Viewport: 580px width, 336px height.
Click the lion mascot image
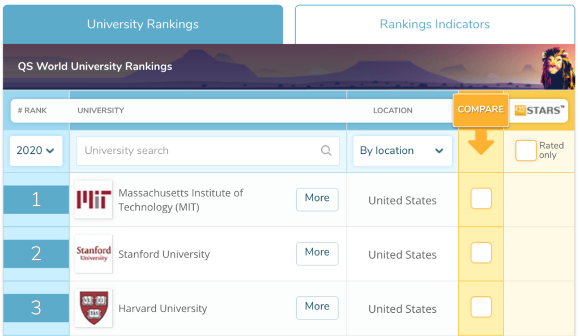[557, 67]
